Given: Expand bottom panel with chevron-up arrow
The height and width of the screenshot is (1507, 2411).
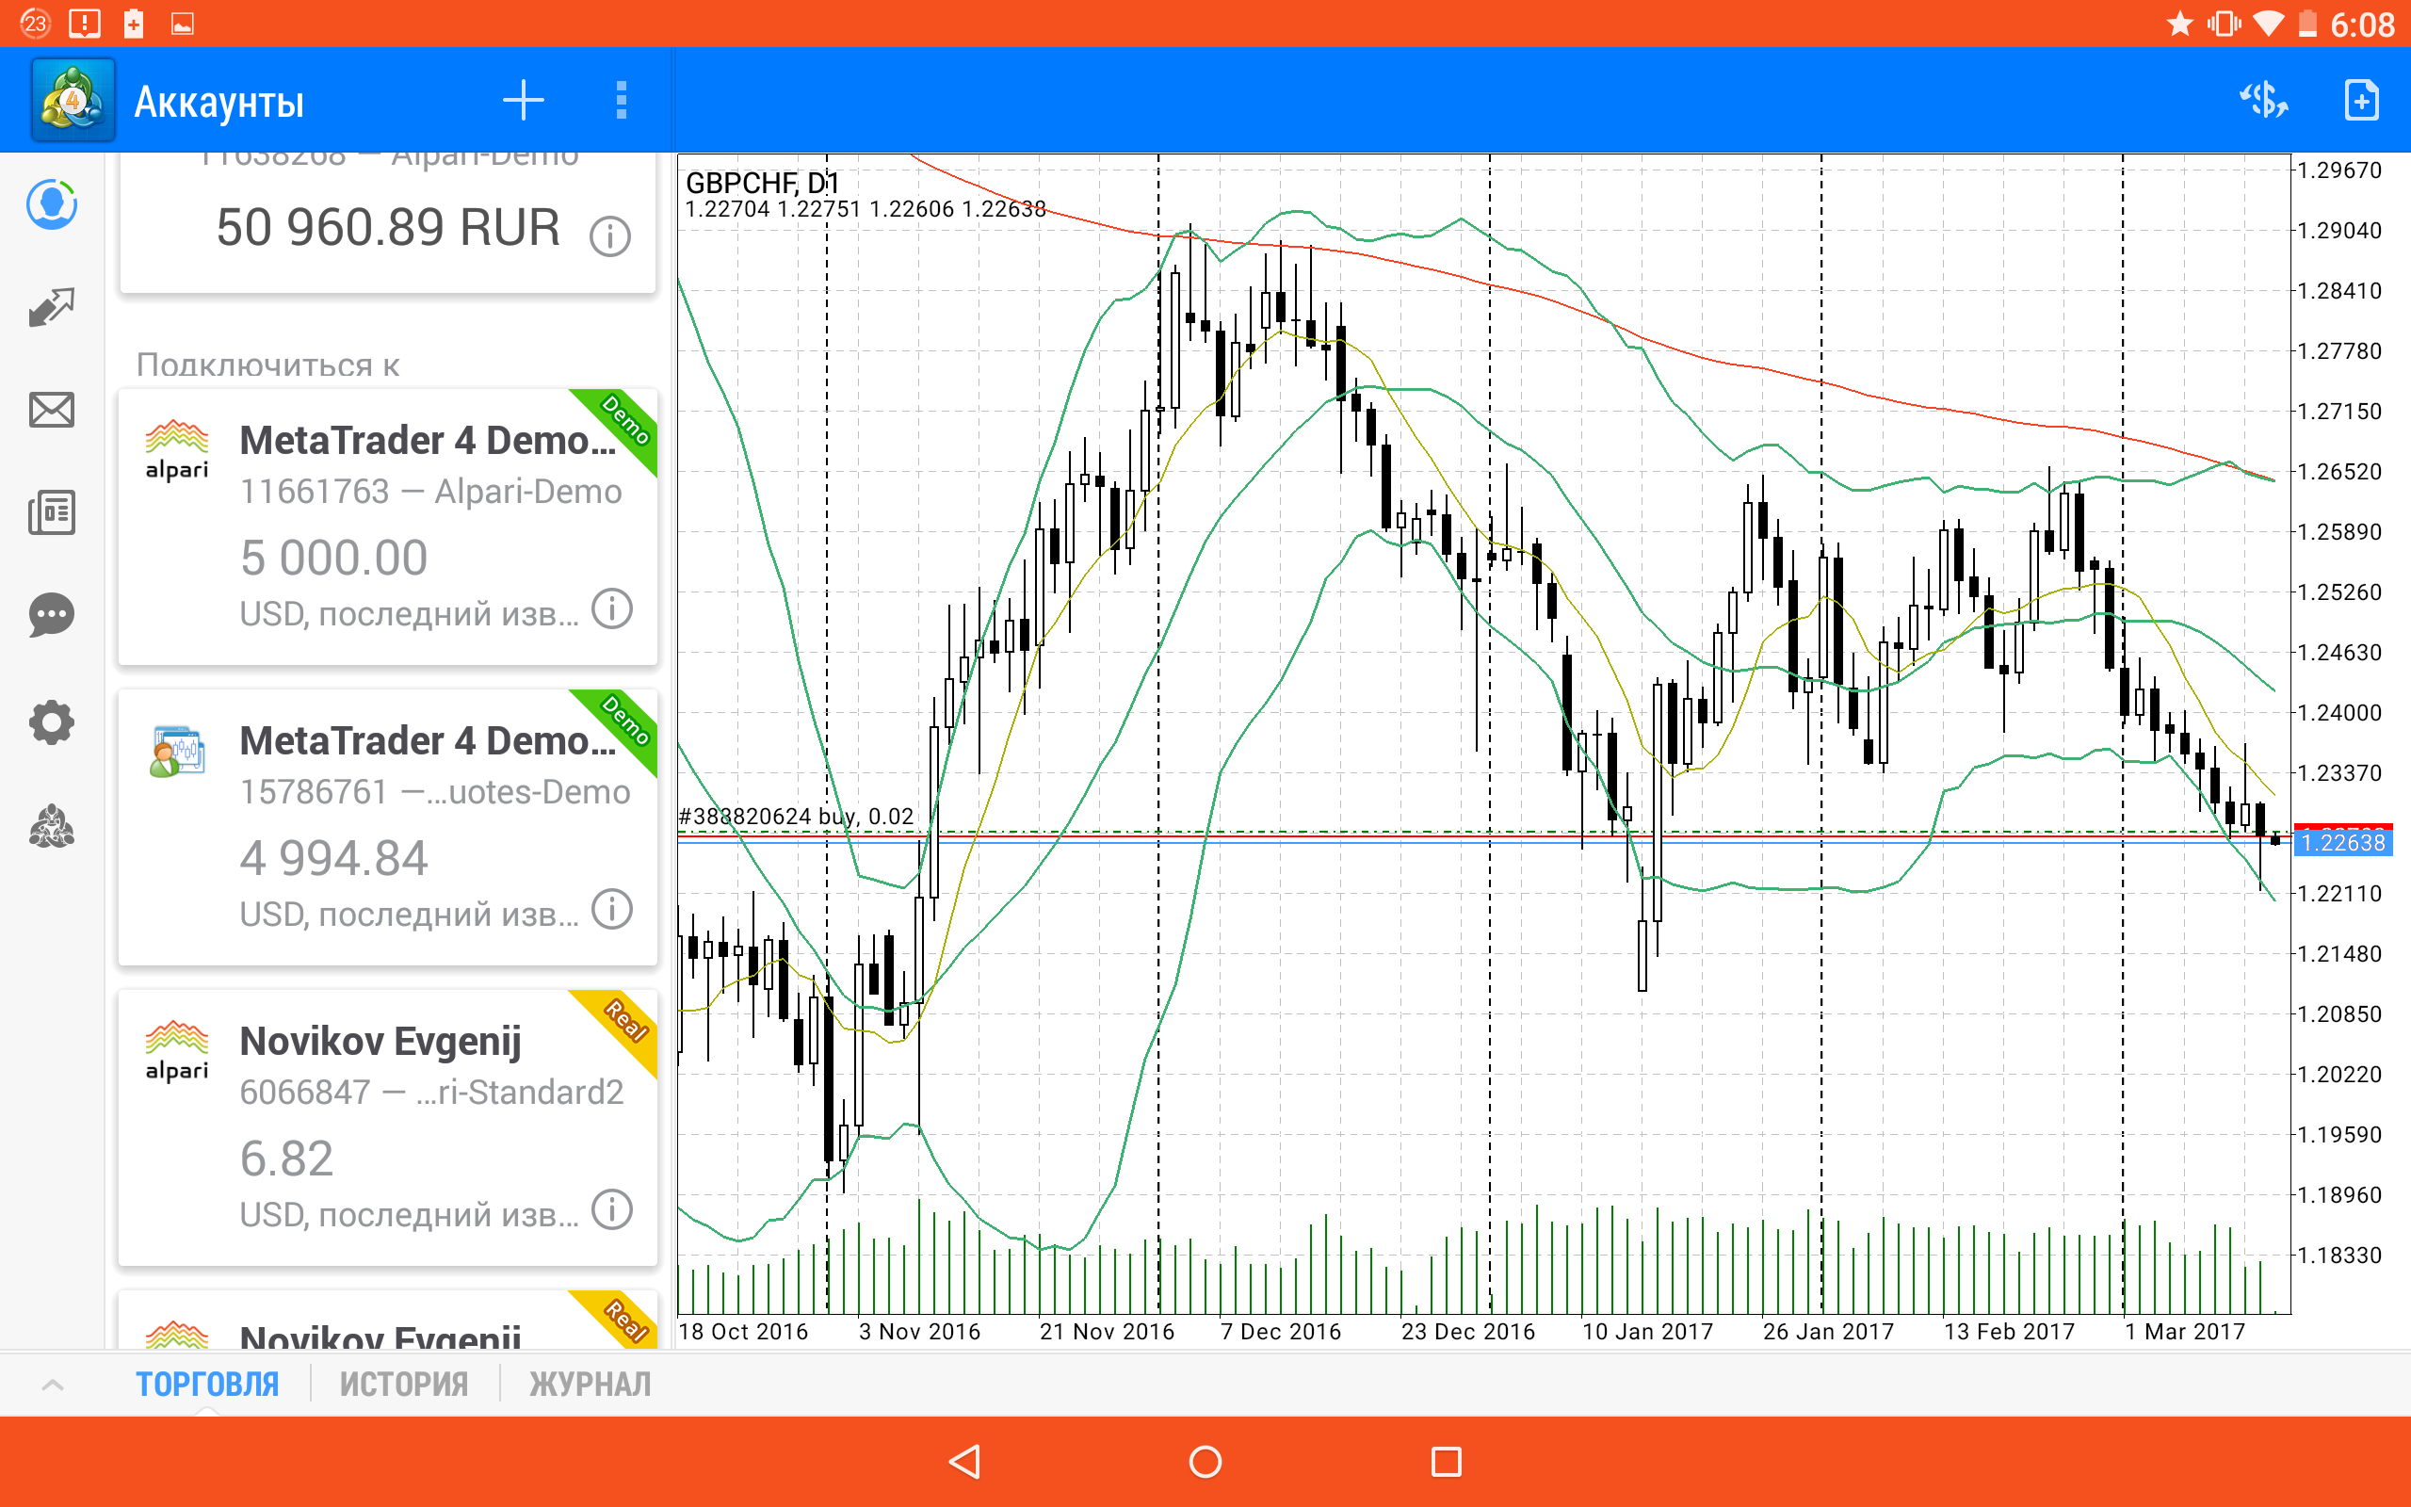Looking at the screenshot, I should coord(53,1384).
